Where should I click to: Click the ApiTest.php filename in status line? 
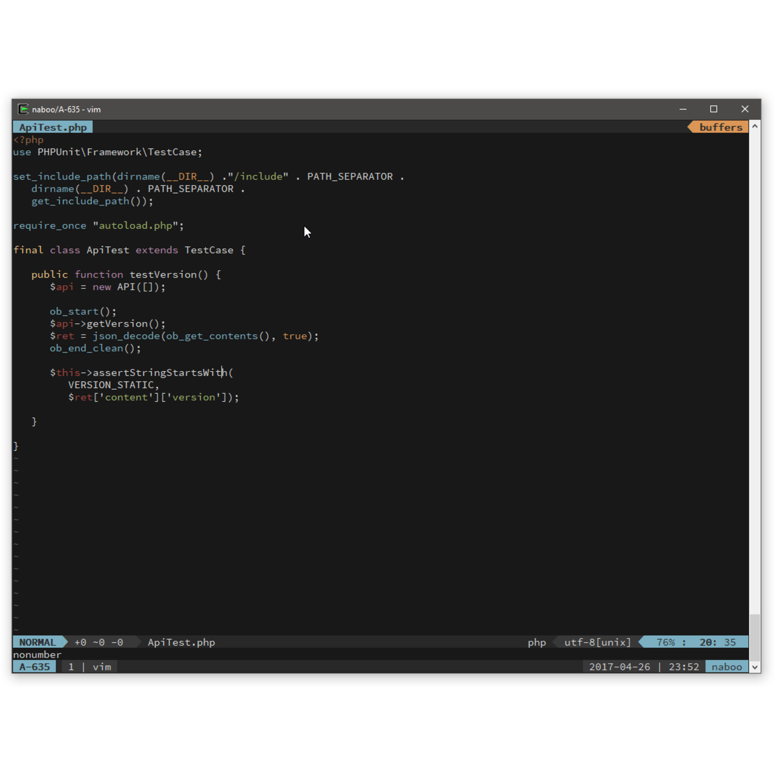[181, 642]
